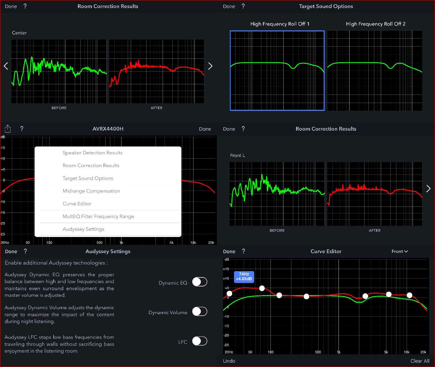Open Speaker Detection Results from the menu
The image size is (435, 367).
pyautogui.click(x=108, y=153)
